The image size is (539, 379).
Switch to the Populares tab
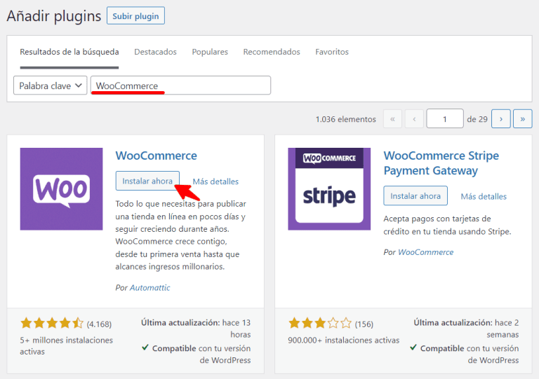point(210,52)
